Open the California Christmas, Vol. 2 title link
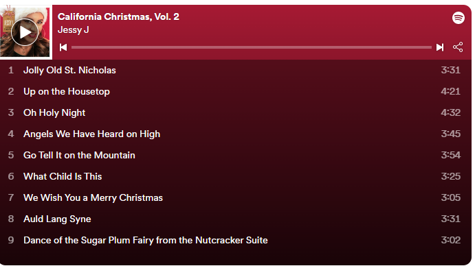This screenshot has height=266, width=475. tap(118, 16)
